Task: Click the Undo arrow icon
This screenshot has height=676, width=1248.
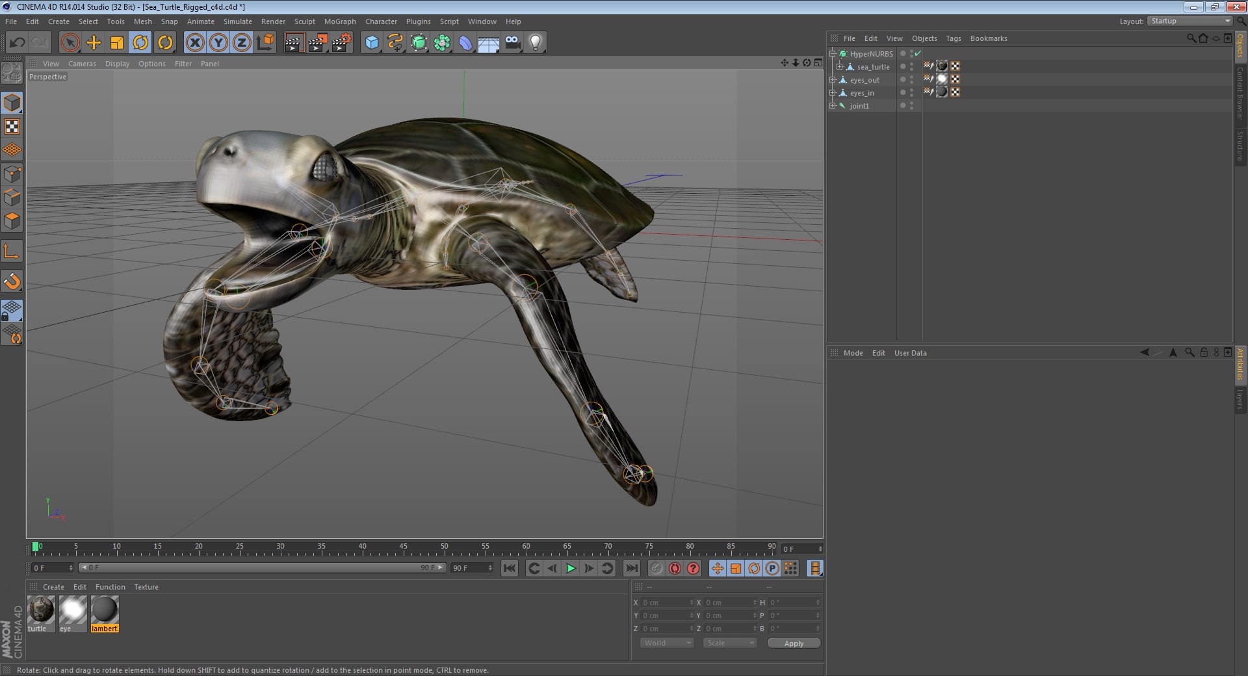Action: 18,43
